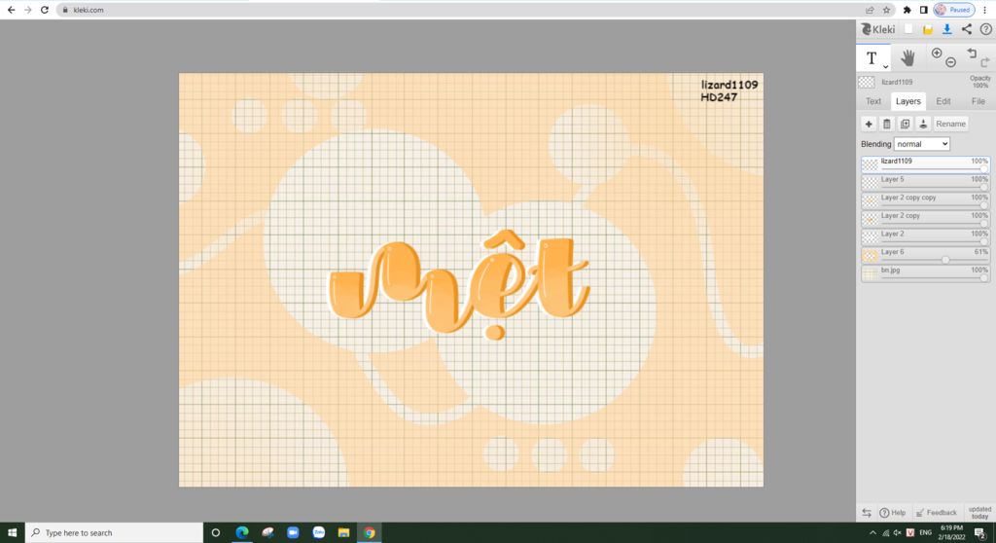This screenshot has width=996, height=543.
Task: Click the Windows search box
Action: [115, 533]
